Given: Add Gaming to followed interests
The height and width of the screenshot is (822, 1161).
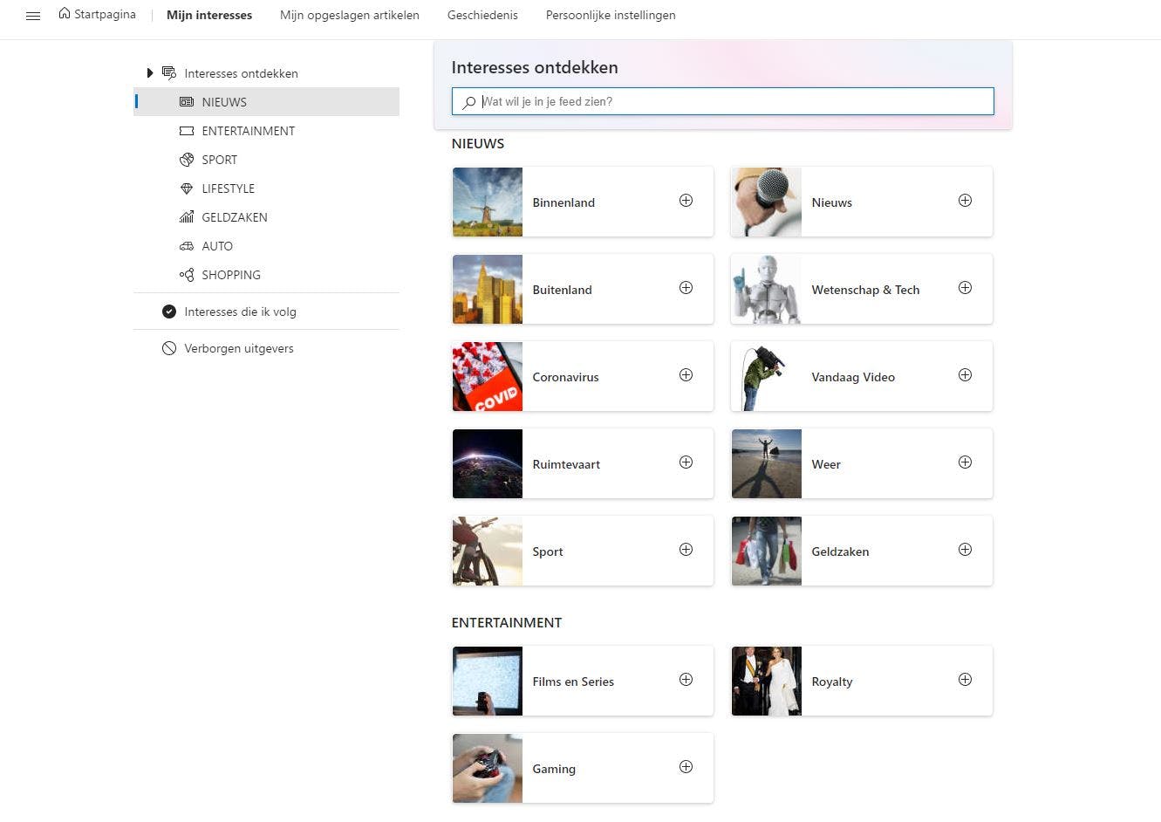Looking at the screenshot, I should click(686, 767).
